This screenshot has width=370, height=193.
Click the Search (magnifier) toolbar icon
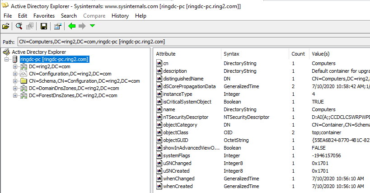click(x=19, y=27)
